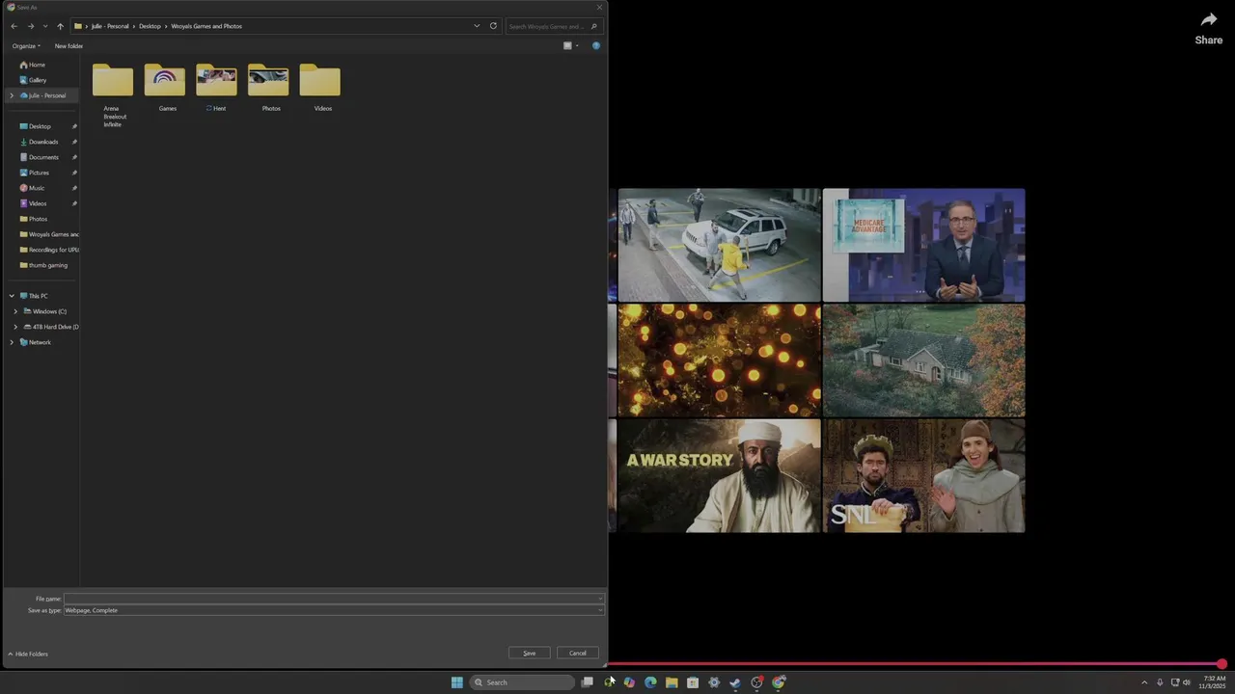Click Desktop in the address breadcrumb

pyautogui.click(x=150, y=26)
